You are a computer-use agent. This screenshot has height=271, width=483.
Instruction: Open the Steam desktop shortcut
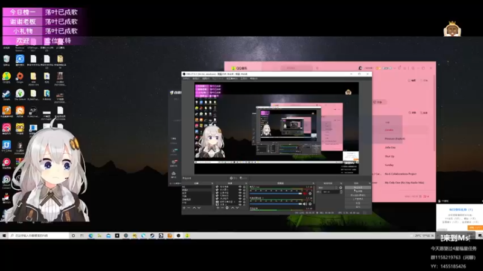coord(7,95)
